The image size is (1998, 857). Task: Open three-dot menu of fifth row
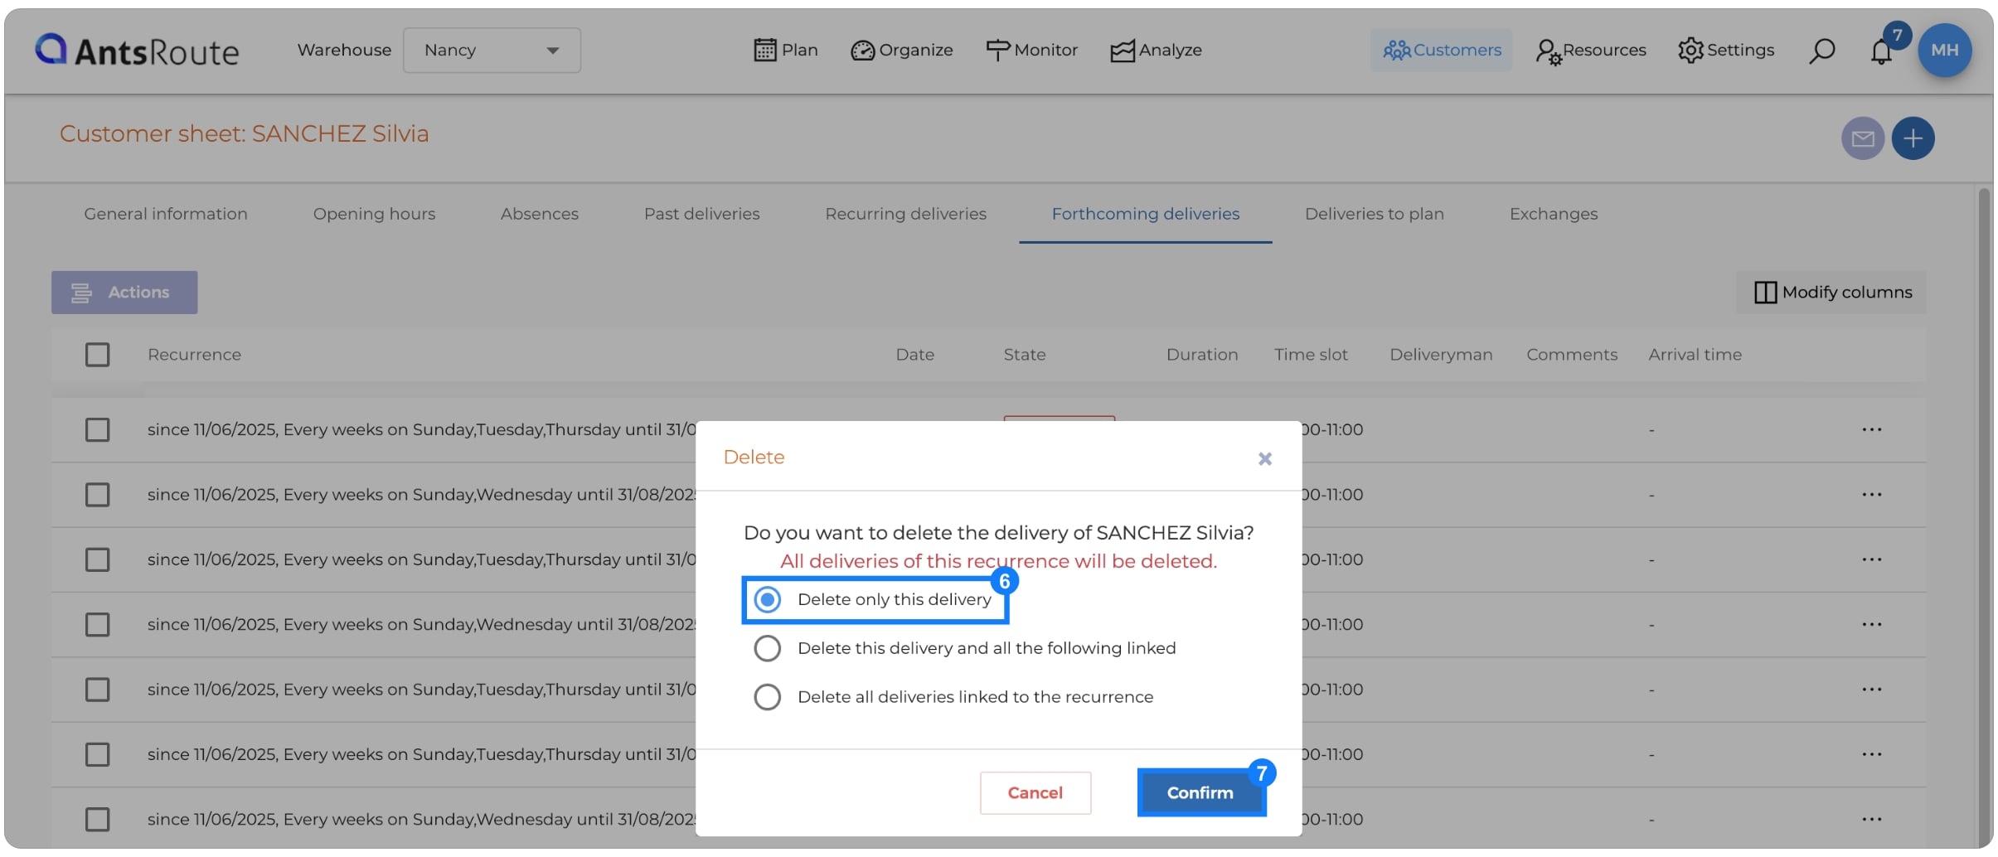(1872, 690)
